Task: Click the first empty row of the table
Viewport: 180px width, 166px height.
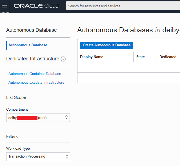Action: point(128,67)
